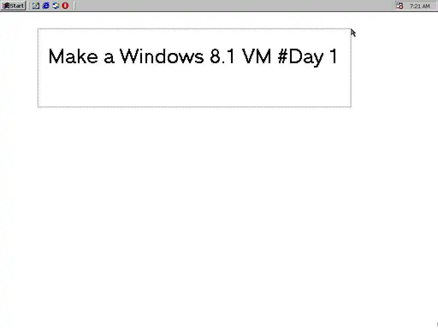The width and height of the screenshot is (438, 328).
Task: Open the third quick launch icon beside Opera
Action: click(x=56, y=6)
